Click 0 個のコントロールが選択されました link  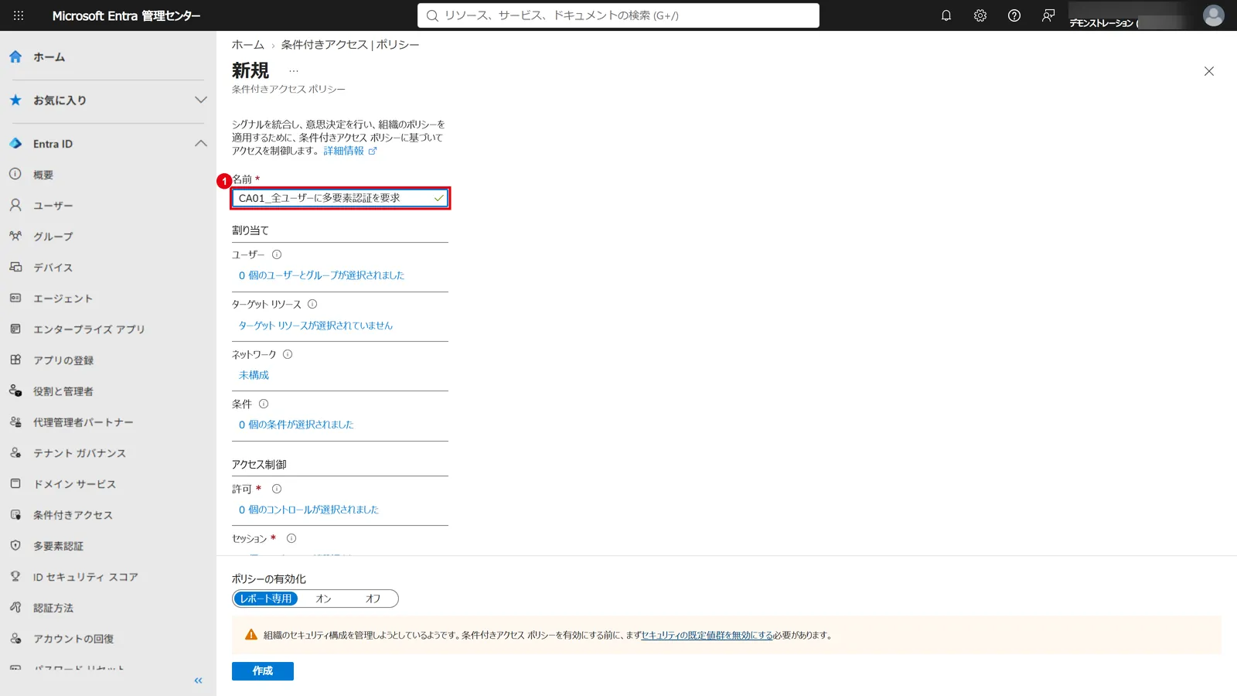[x=308, y=510]
